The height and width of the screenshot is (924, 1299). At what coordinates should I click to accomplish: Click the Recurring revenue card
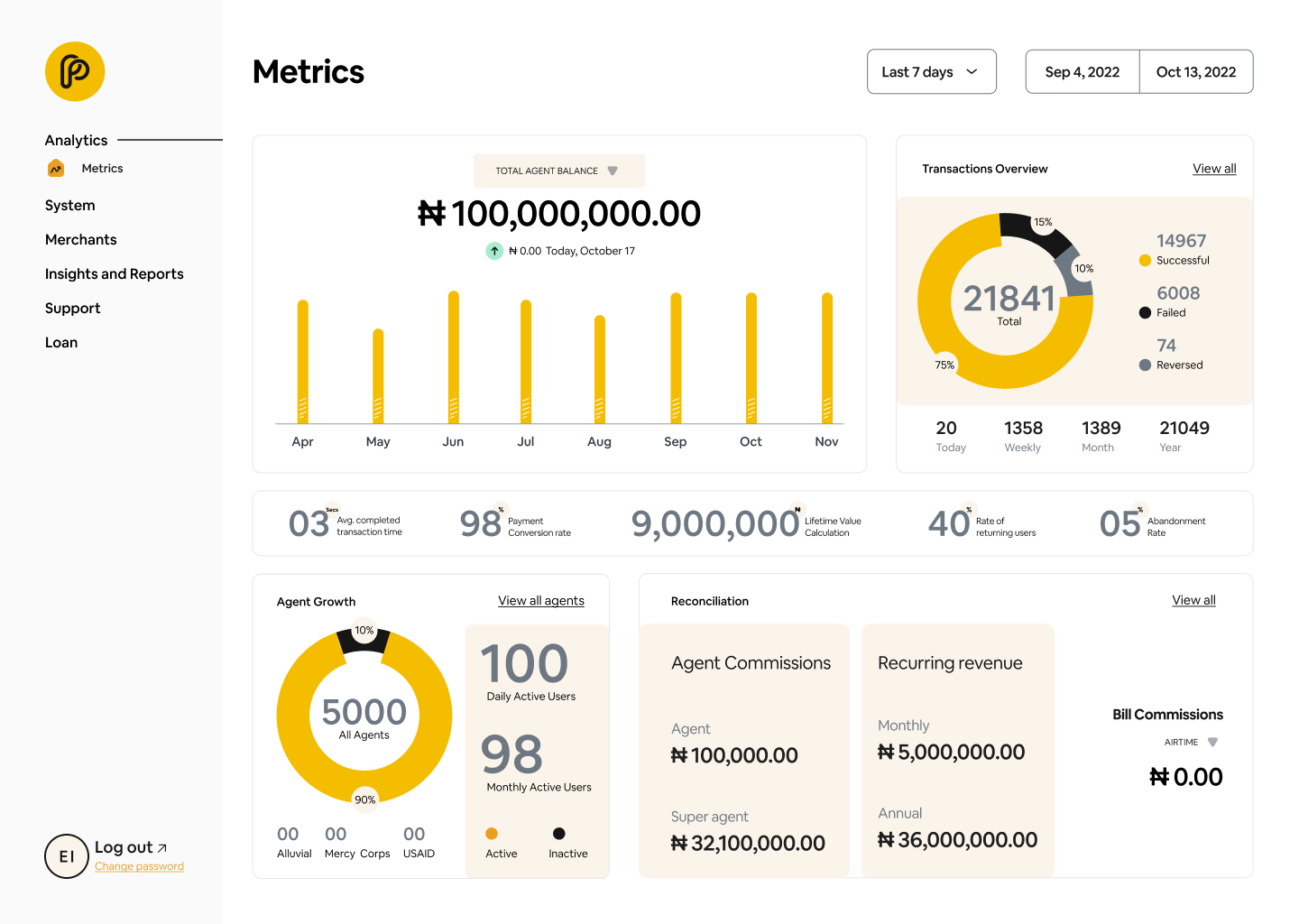point(958,751)
